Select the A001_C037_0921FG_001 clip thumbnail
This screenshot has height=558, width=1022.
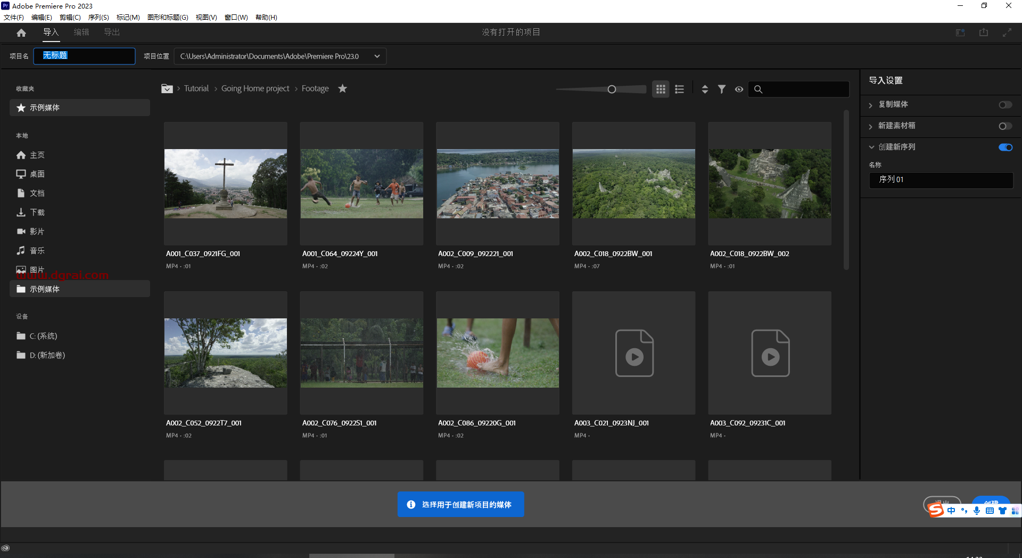[x=225, y=183]
